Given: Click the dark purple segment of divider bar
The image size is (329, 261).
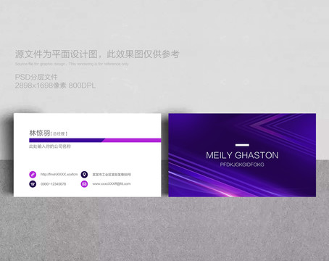Looking at the screenshot, I should tap(67, 140).
